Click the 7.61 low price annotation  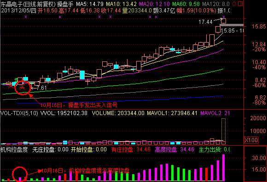[x=41, y=88]
